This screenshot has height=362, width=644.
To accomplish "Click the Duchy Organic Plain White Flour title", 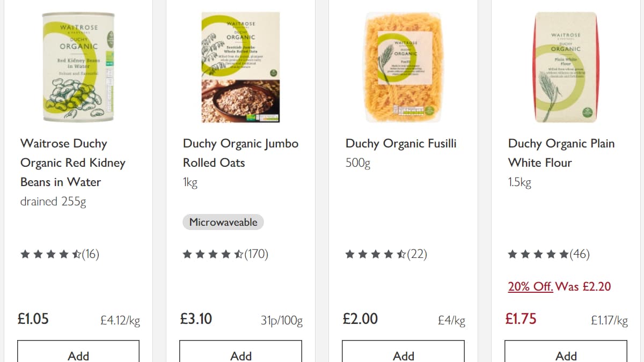I will coord(561,153).
